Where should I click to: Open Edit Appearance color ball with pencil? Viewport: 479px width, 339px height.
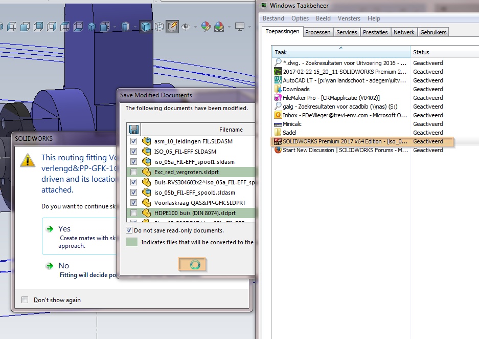pyautogui.click(x=206, y=27)
